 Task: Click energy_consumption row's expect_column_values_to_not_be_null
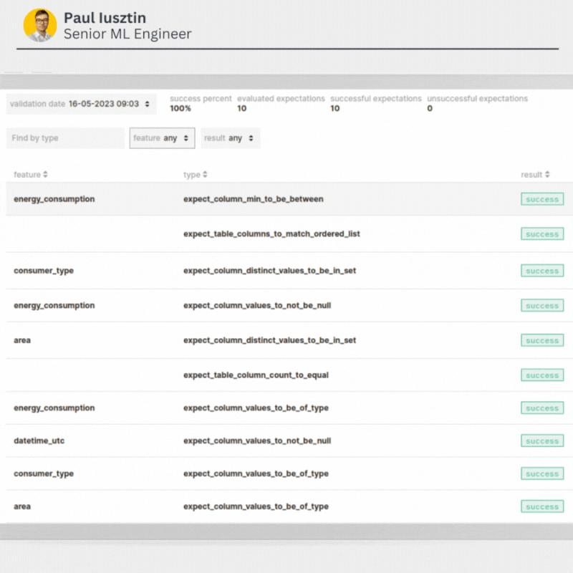[257, 306]
